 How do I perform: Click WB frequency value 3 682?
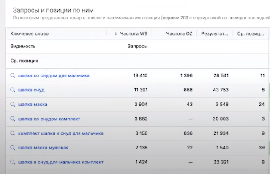[141, 119]
